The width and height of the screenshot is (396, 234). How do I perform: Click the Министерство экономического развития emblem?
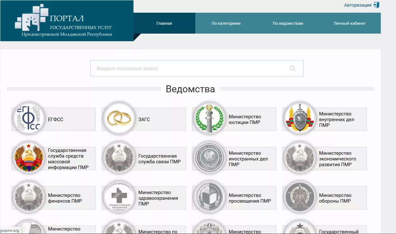pos(300,158)
